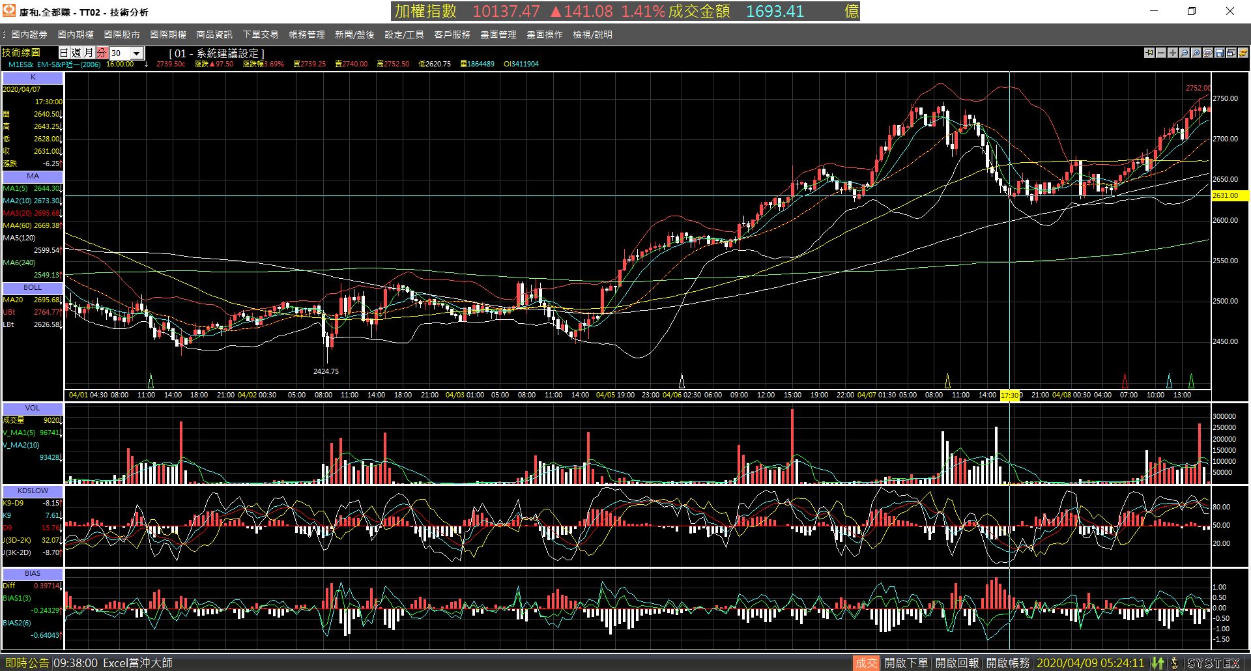This screenshot has height=671, width=1251.
Task: Open the 新聞/盤後 menu
Action: pos(354,35)
